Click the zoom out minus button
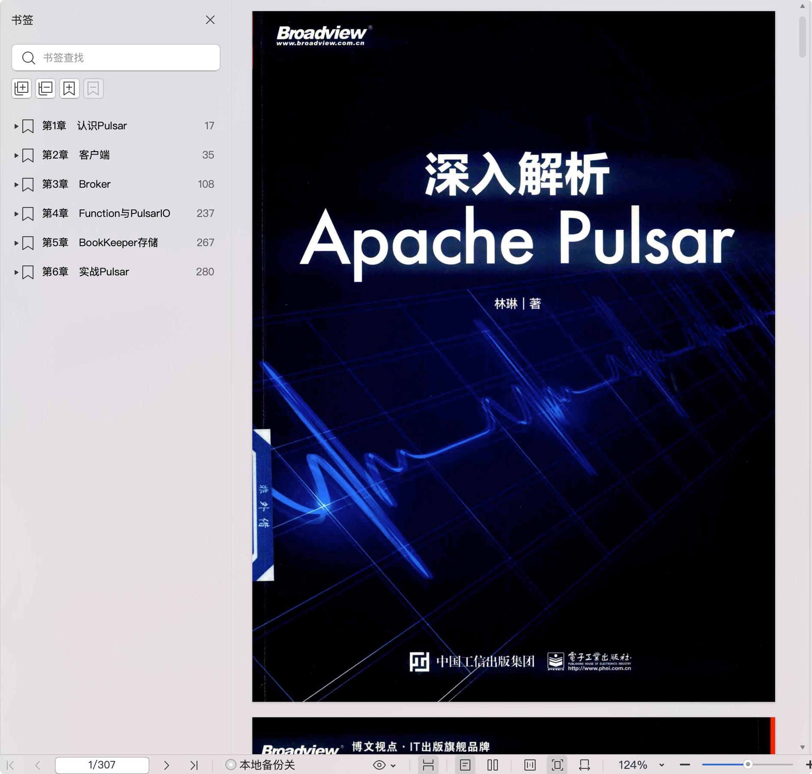 (x=685, y=765)
